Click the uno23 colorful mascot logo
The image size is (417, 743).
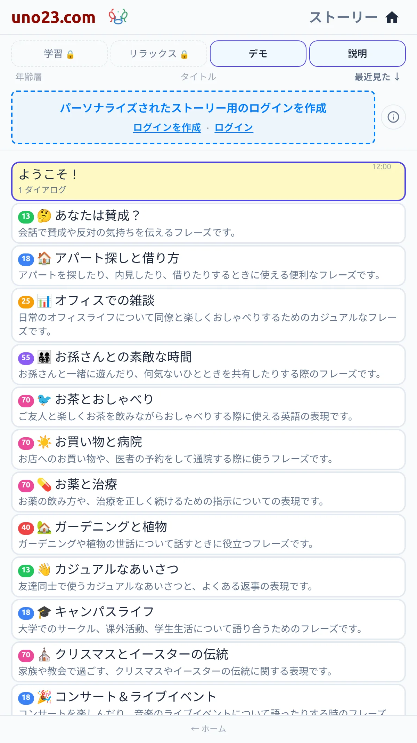(x=118, y=17)
